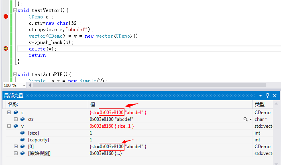281x165 pixels.
Task: Click the vector<CDemo> * v declaration line
Action: [x=85, y=36]
